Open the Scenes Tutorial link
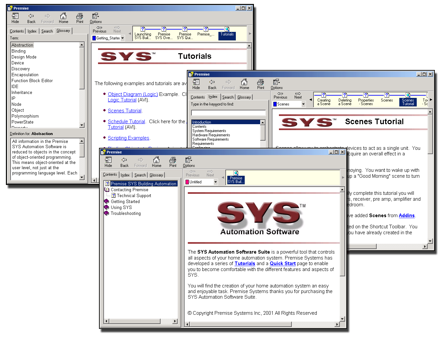This screenshot has height=341, width=447. pyautogui.click(x=125, y=111)
